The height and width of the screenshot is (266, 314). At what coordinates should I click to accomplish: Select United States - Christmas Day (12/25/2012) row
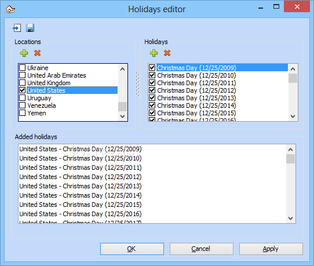[x=152, y=177]
